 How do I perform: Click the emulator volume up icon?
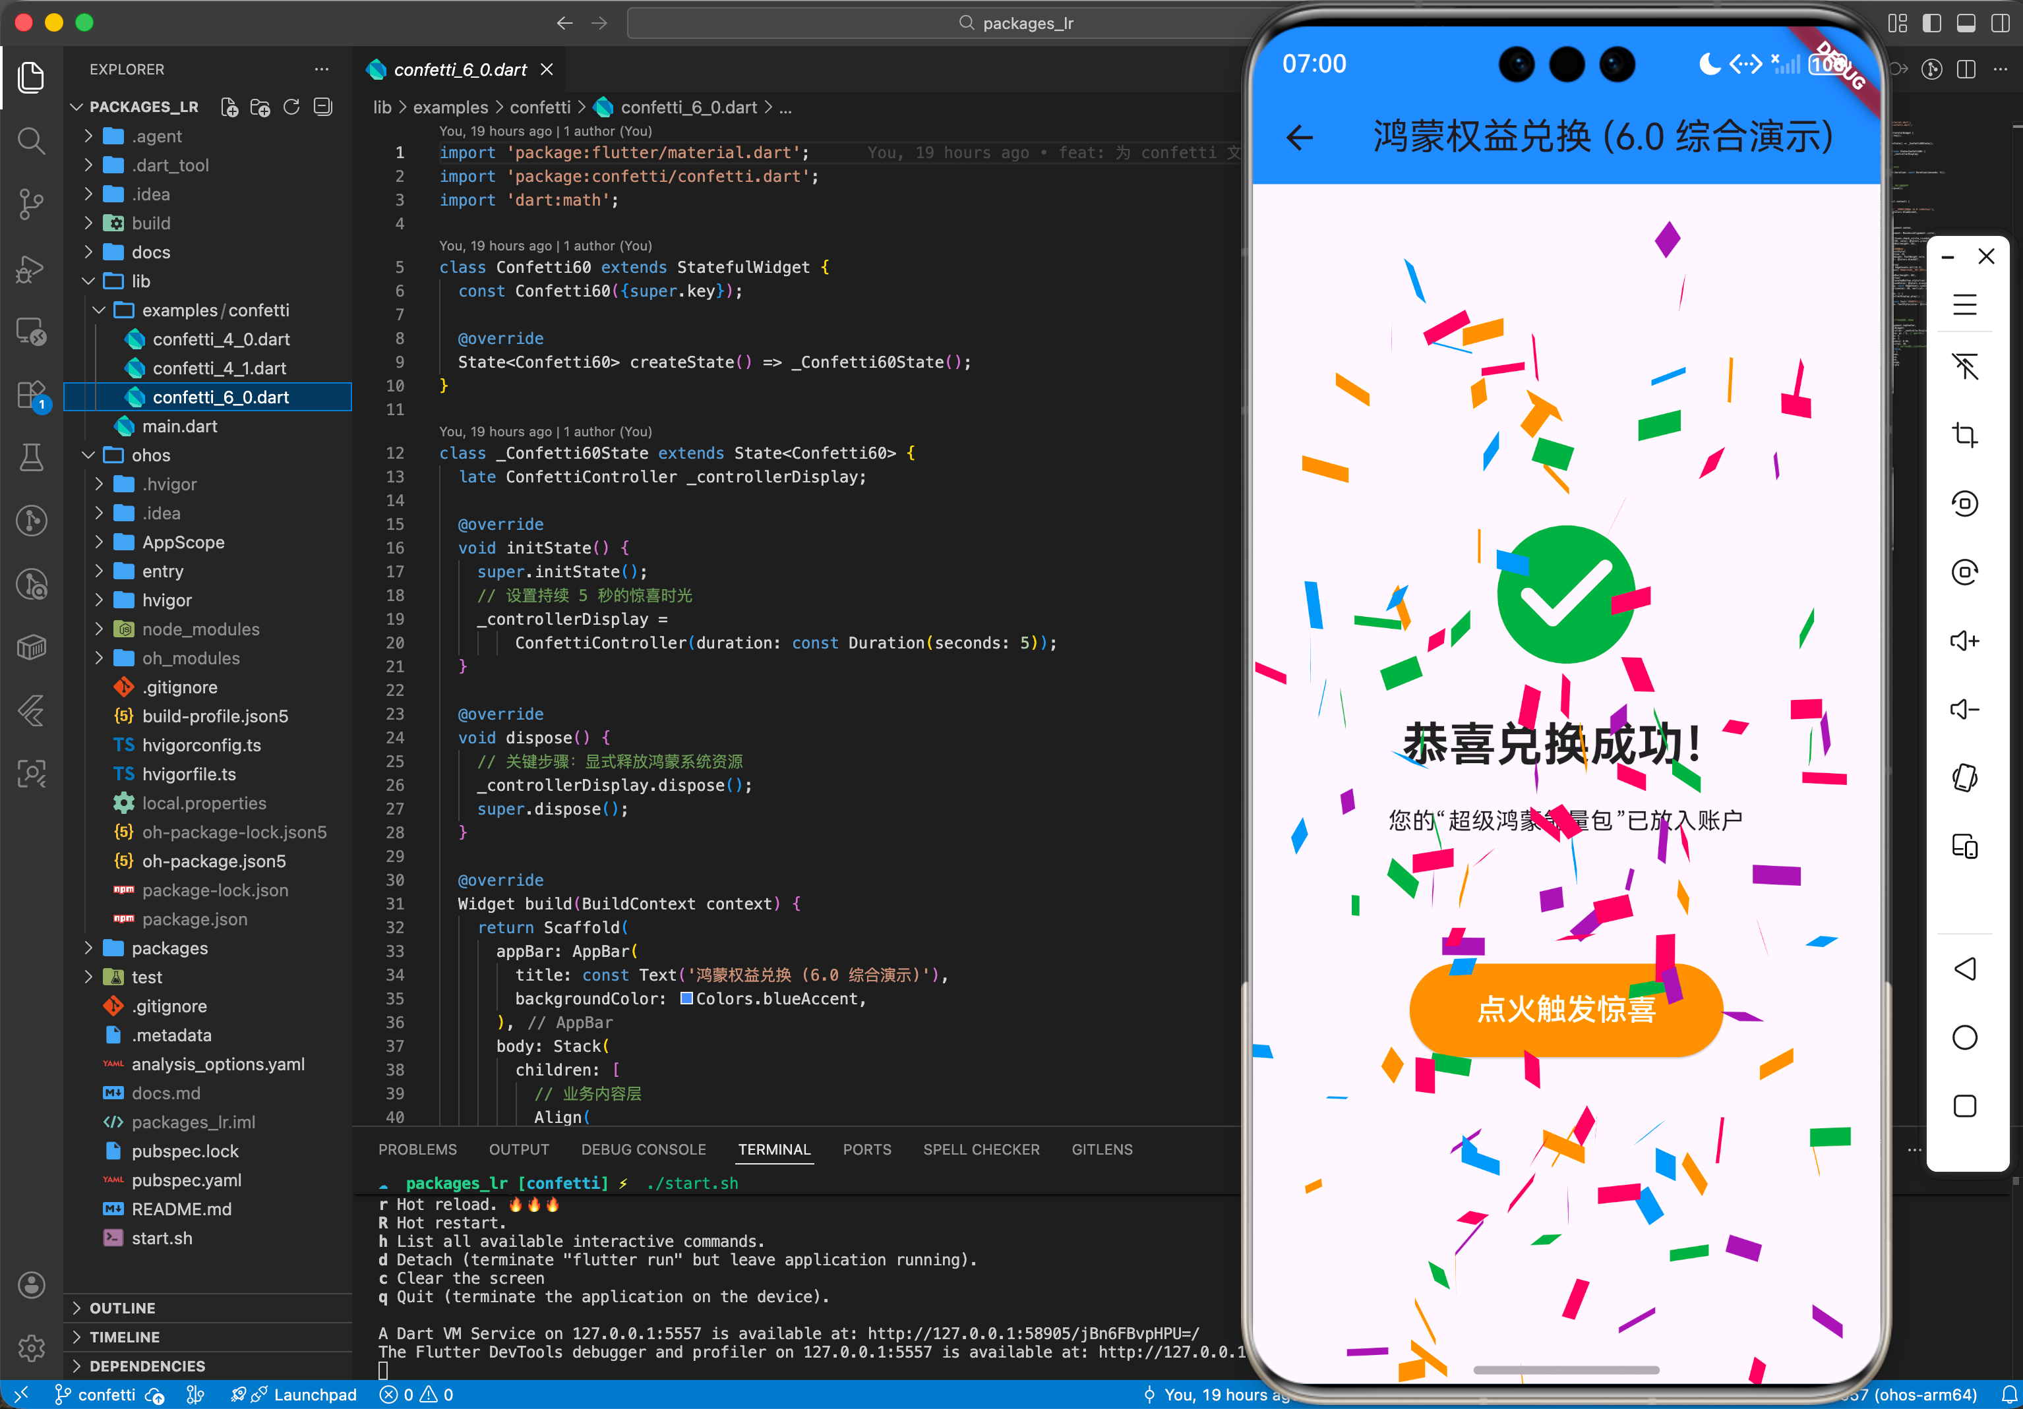tap(1964, 640)
